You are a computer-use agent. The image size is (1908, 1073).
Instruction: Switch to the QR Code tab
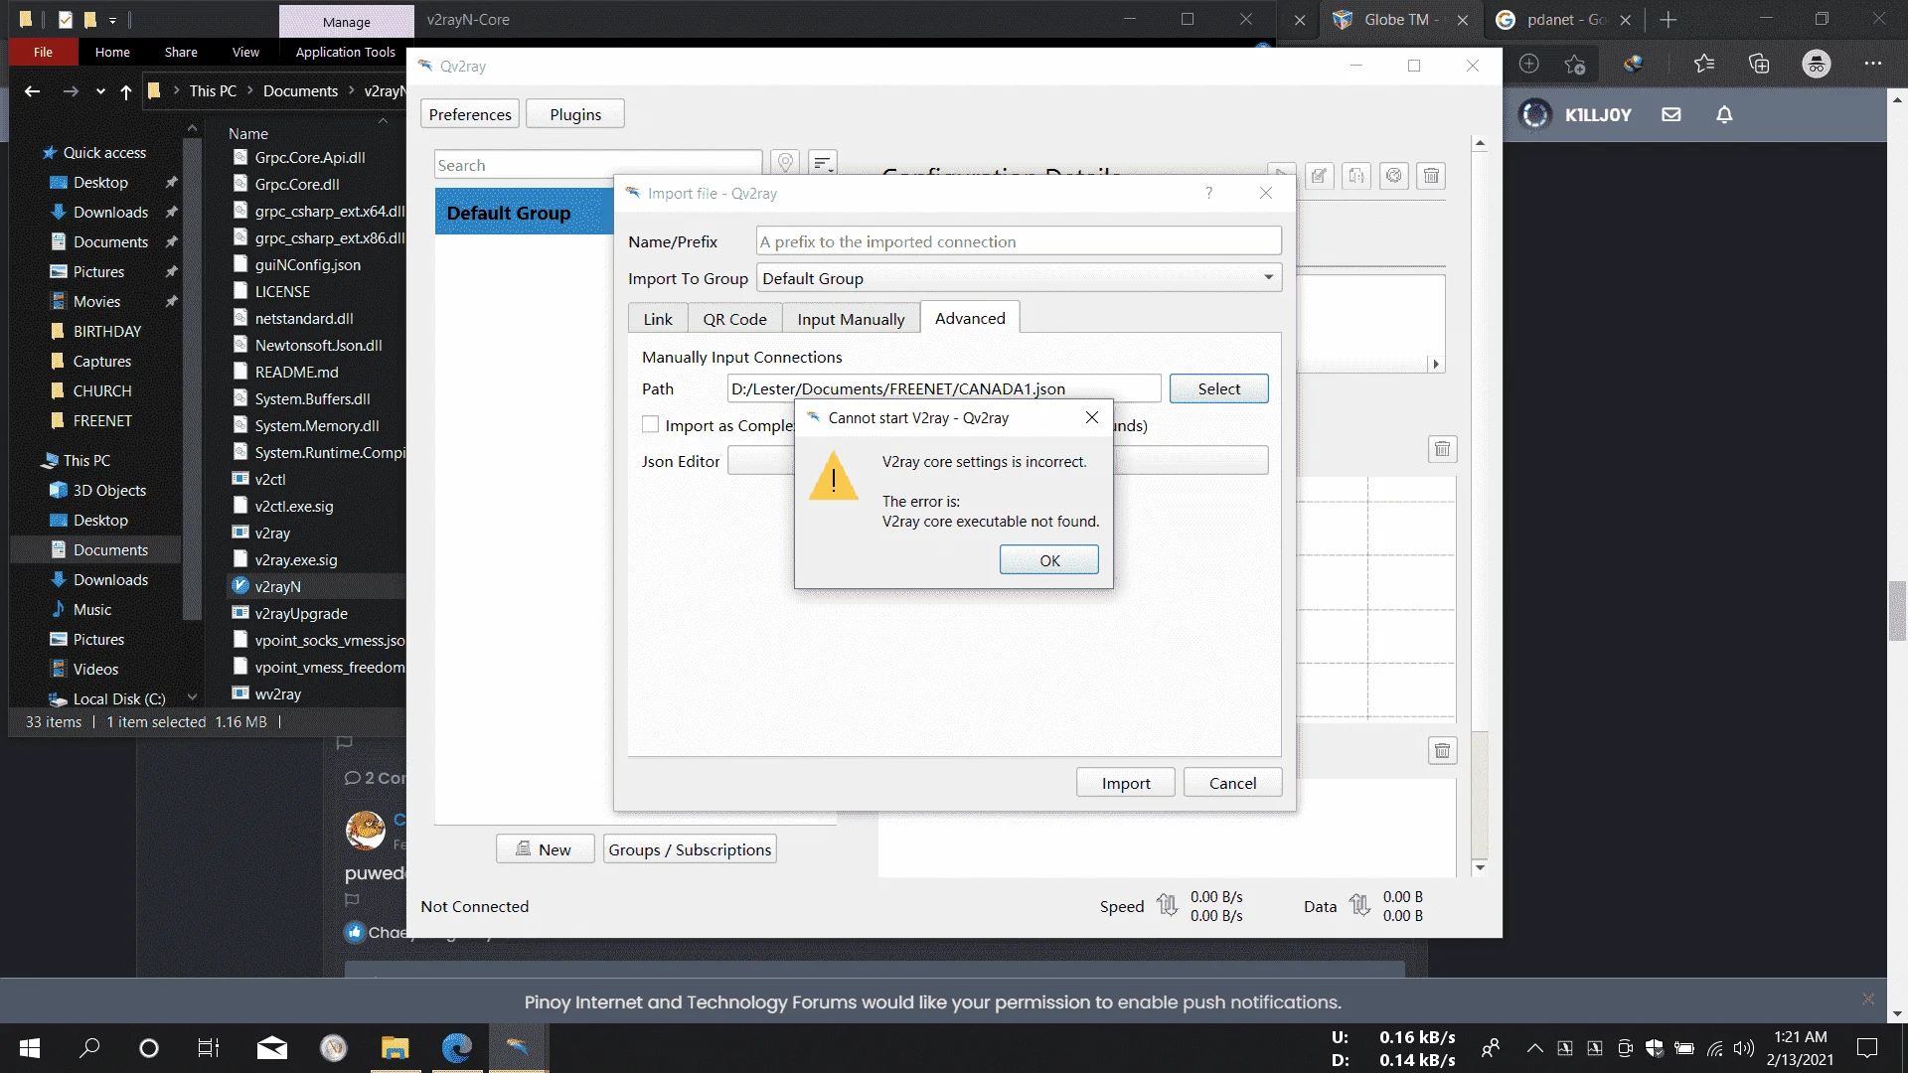click(734, 319)
